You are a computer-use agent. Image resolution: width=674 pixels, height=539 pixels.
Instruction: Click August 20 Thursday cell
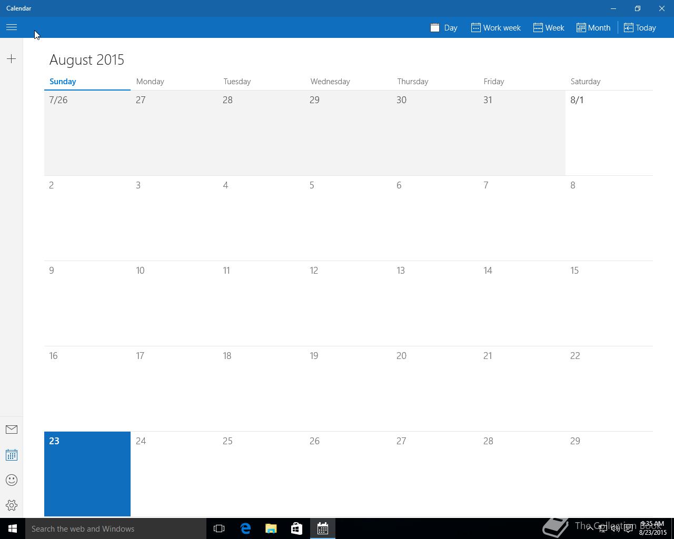[435, 388]
